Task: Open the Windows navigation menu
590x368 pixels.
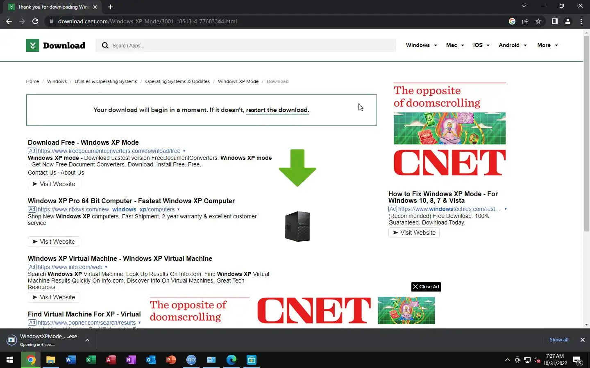Action: coord(421,45)
